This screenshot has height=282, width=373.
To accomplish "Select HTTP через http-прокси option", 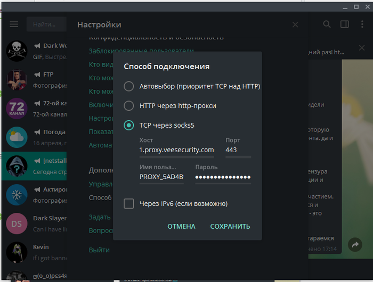I will pos(128,106).
